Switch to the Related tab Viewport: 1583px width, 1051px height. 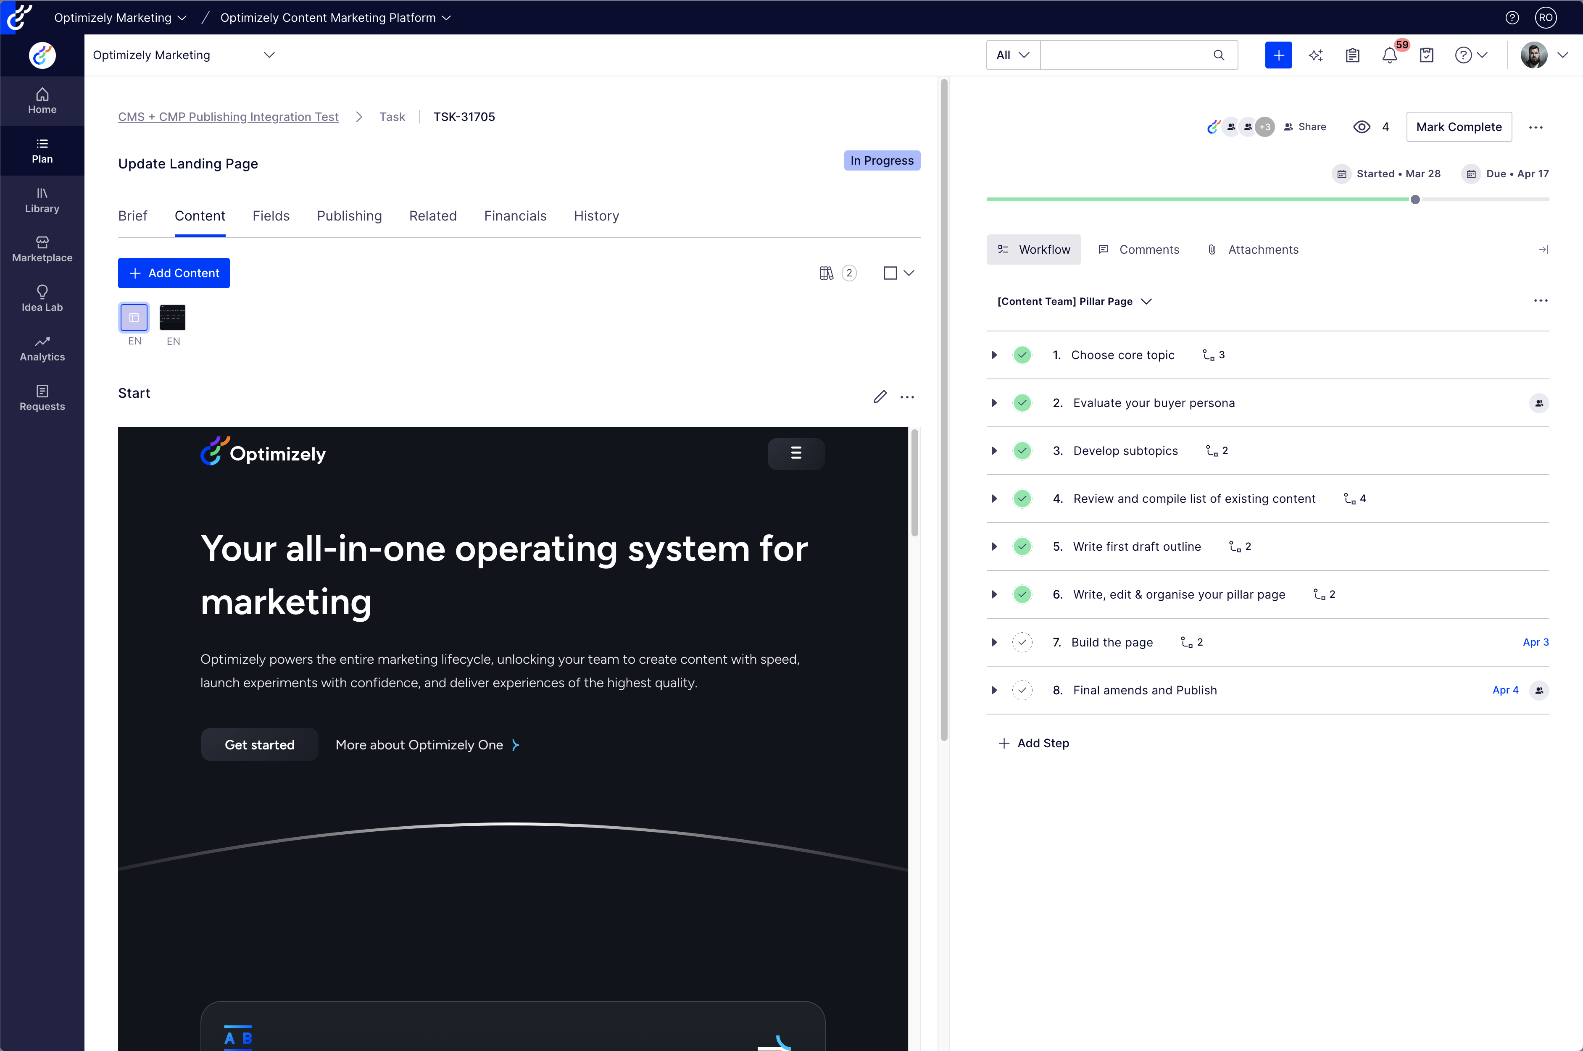433,216
